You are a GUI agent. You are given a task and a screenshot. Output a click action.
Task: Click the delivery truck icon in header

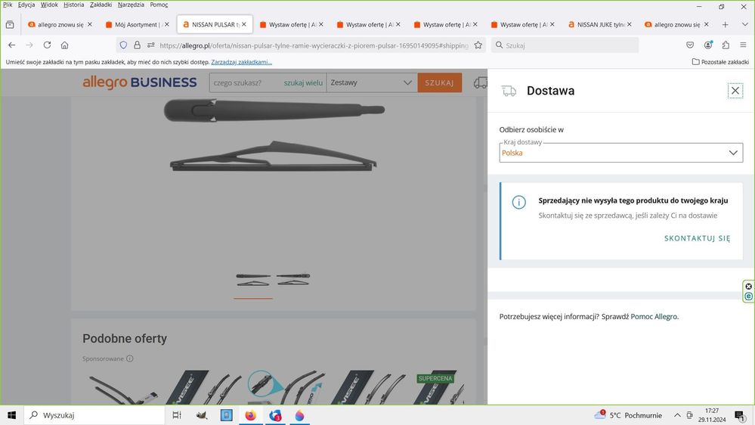480,83
